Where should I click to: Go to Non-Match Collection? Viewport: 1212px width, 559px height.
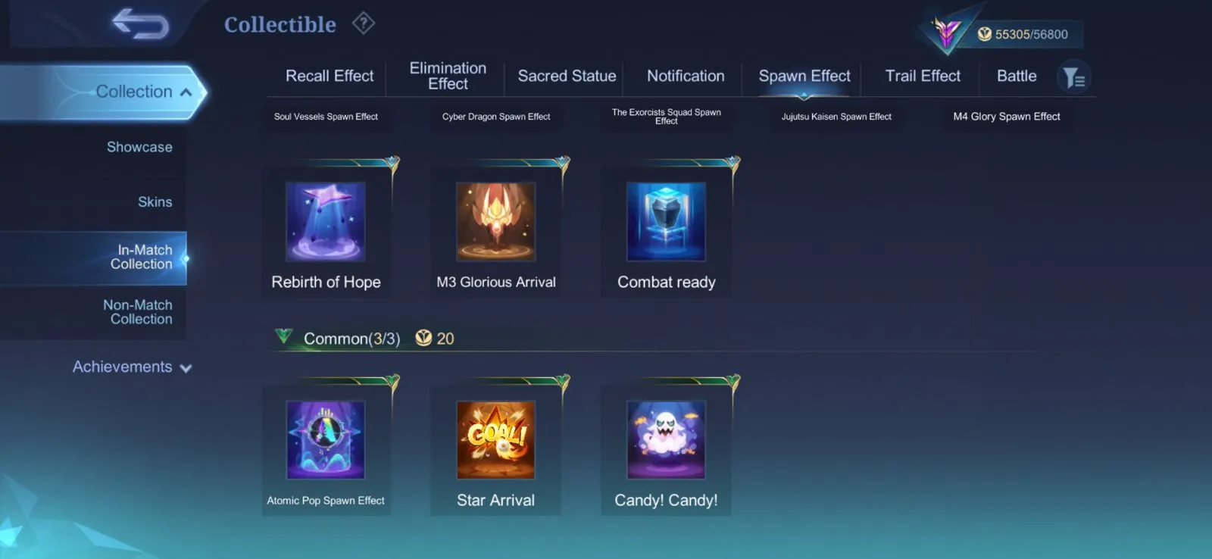click(x=138, y=312)
